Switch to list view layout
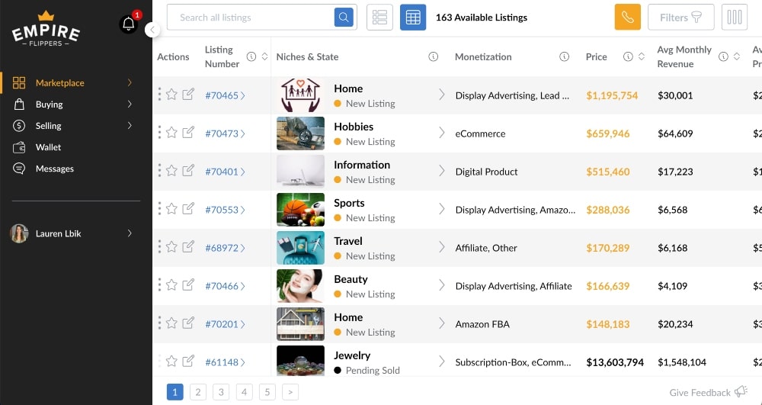Image resolution: width=762 pixels, height=405 pixels. (x=379, y=18)
